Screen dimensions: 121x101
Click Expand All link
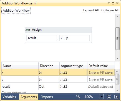pyautogui.click(x=91, y=10)
